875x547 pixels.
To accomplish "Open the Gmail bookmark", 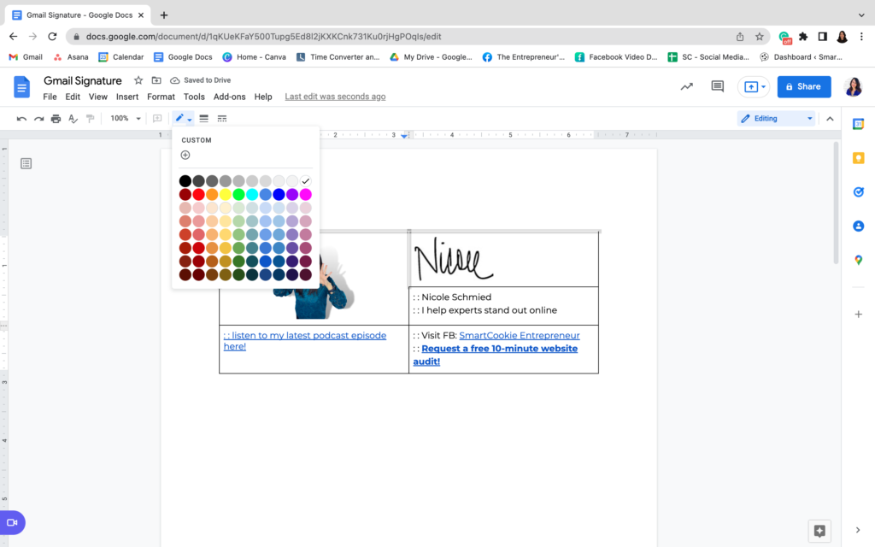I will point(26,57).
